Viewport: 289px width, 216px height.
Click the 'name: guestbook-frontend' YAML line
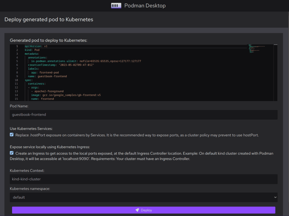[47, 76]
